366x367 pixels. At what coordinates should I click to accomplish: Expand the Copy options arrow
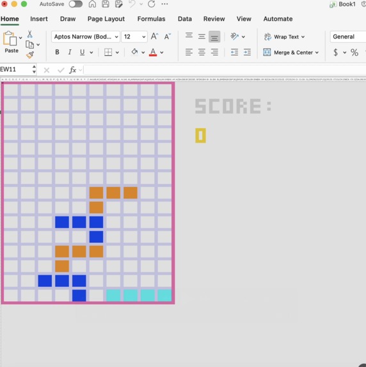tap(38, 44)
